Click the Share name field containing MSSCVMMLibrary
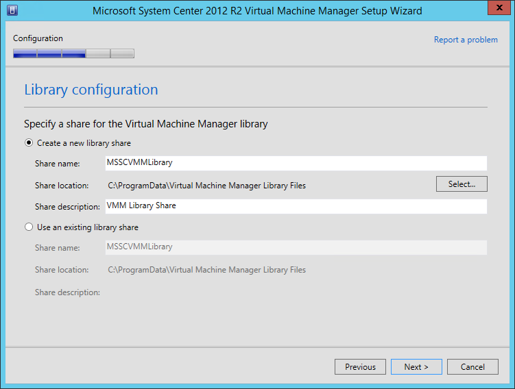Image resolution: width=515 pixels, height=389 pixels. [x=296, y=163]
